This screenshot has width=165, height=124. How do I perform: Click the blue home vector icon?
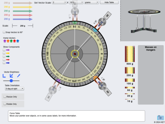[18, 41]
